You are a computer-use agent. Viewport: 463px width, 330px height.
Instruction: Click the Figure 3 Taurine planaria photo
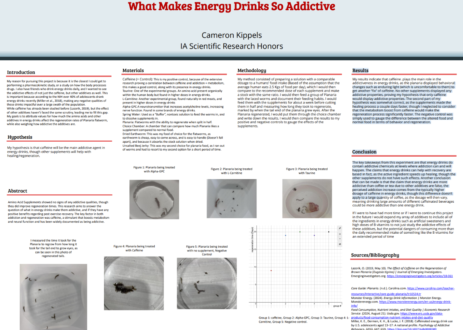[x=307, y=198]
